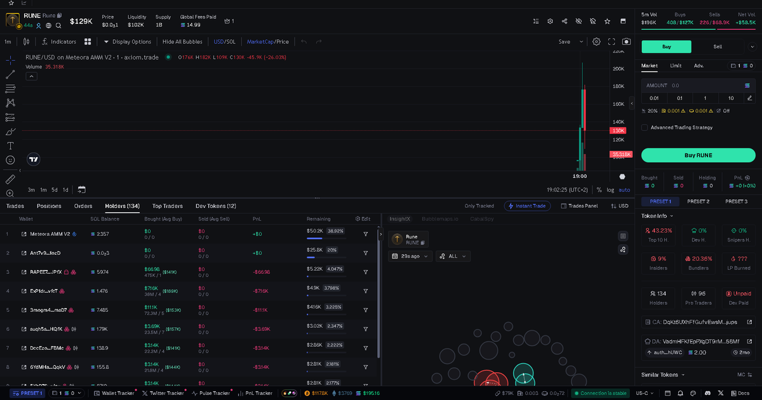The width and height of the screenshot is (762, 400).
Task: Select the crosshair cursor tool
Action: pos(10,60)
